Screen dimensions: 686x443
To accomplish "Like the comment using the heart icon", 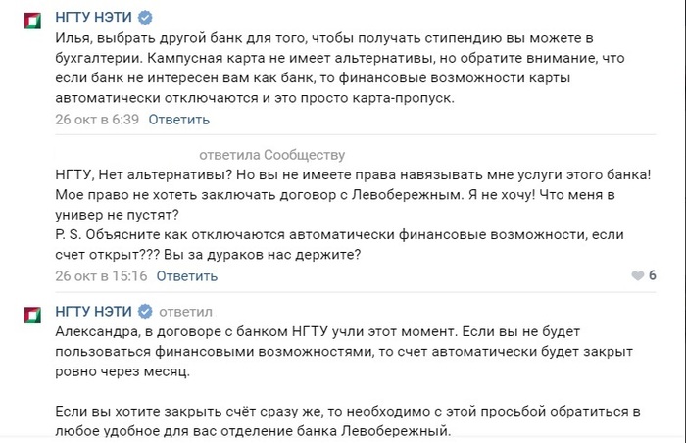I will [637, 275].
